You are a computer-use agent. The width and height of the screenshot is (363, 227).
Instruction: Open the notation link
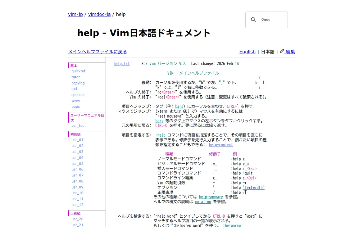(x=203, y=202)
